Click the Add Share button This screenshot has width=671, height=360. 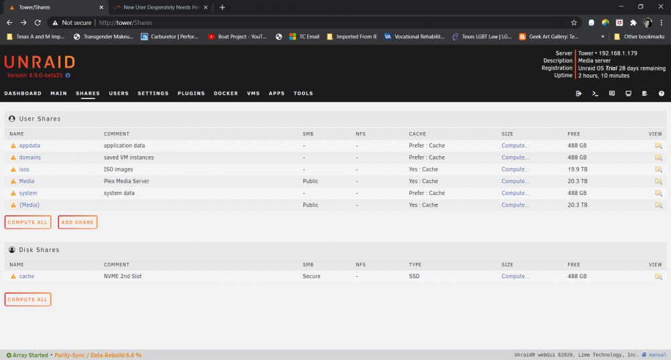77,223
